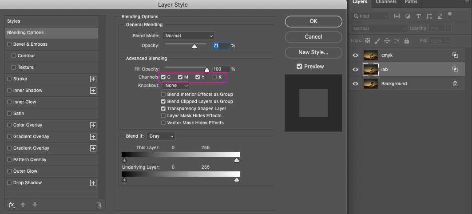Click the lock image pixels brush icon

(377, 41)
